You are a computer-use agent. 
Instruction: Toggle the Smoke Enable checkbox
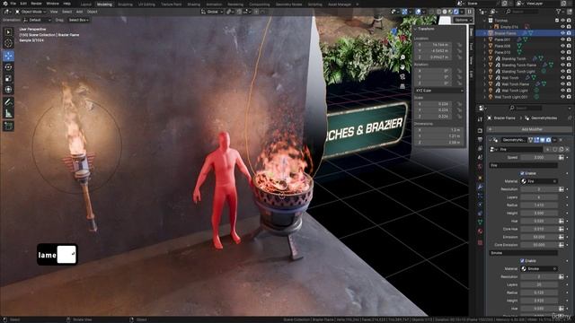[522, 261]
